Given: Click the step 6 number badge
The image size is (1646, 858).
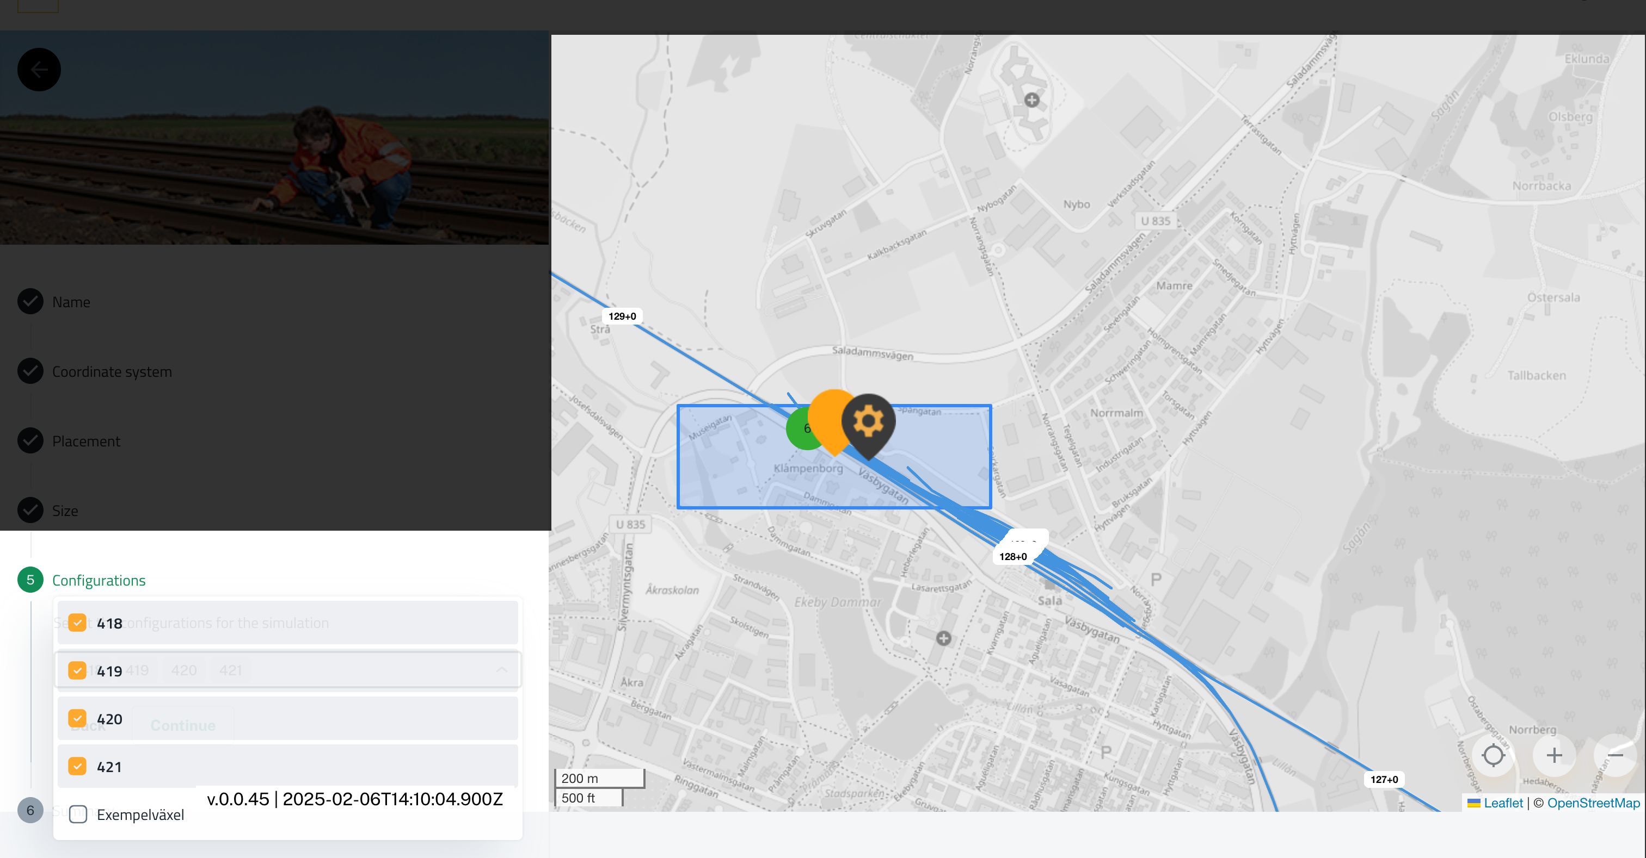Looking at the screenshot, I should click(30, 810).
